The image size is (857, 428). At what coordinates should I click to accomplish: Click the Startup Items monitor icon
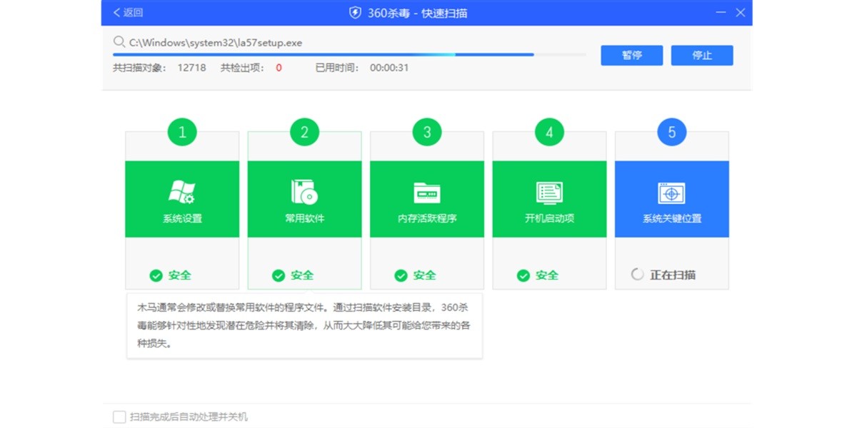click(549, 193)
